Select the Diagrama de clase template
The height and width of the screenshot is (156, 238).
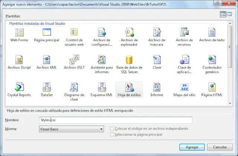pos(74,87)
